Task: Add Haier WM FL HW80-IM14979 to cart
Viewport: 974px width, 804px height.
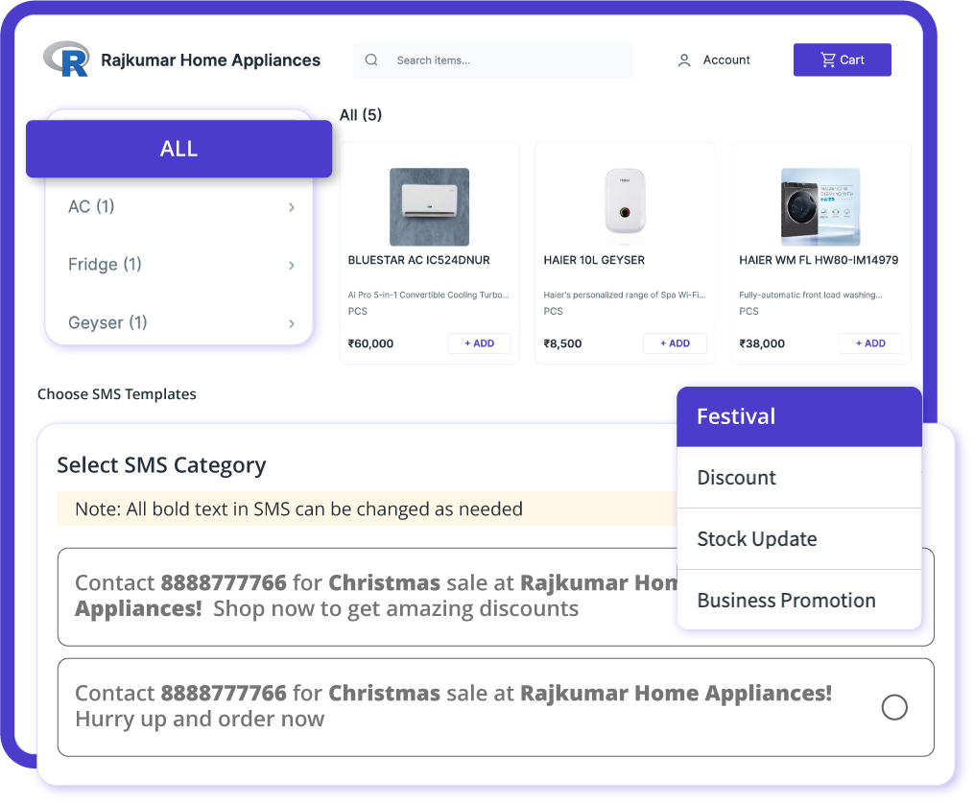Action: point(871,343)
